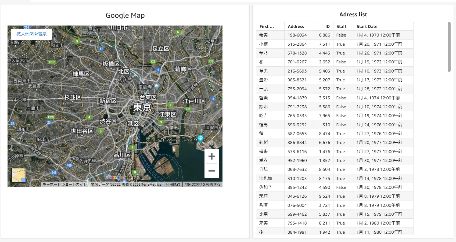Open 拡大地図を表示 link
456x242 pixels.
[x=31, y=34]
